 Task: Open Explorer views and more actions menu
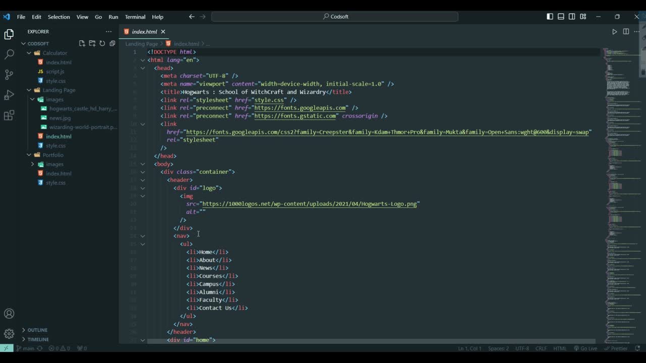tap(109, 31)
